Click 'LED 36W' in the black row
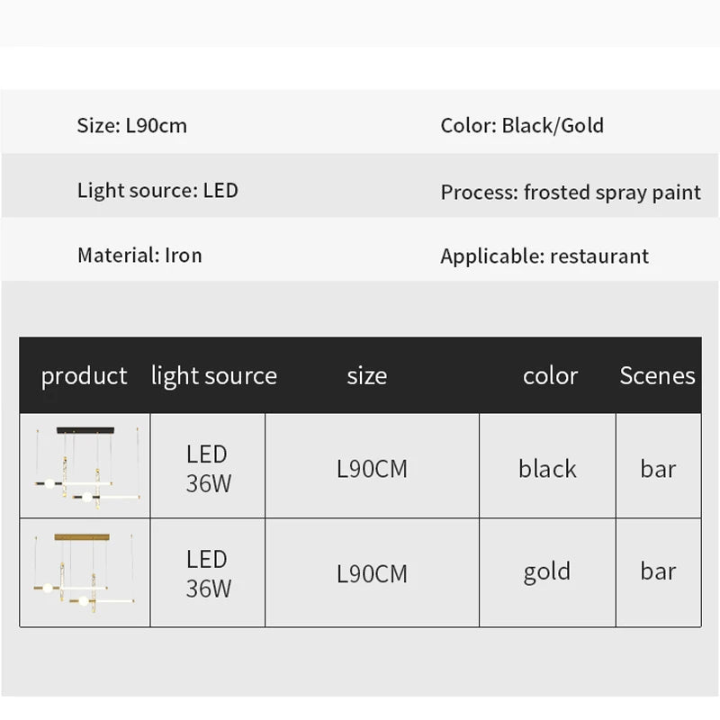Viewport: 720px width, 720px height. pos(208,469)
